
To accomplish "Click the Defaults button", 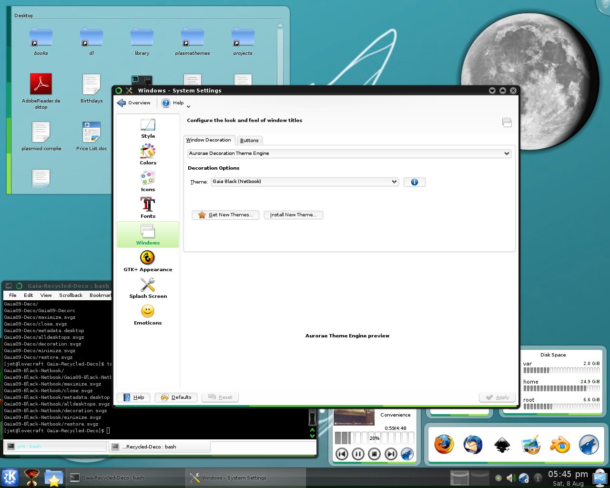I will [x=176, y=397].
